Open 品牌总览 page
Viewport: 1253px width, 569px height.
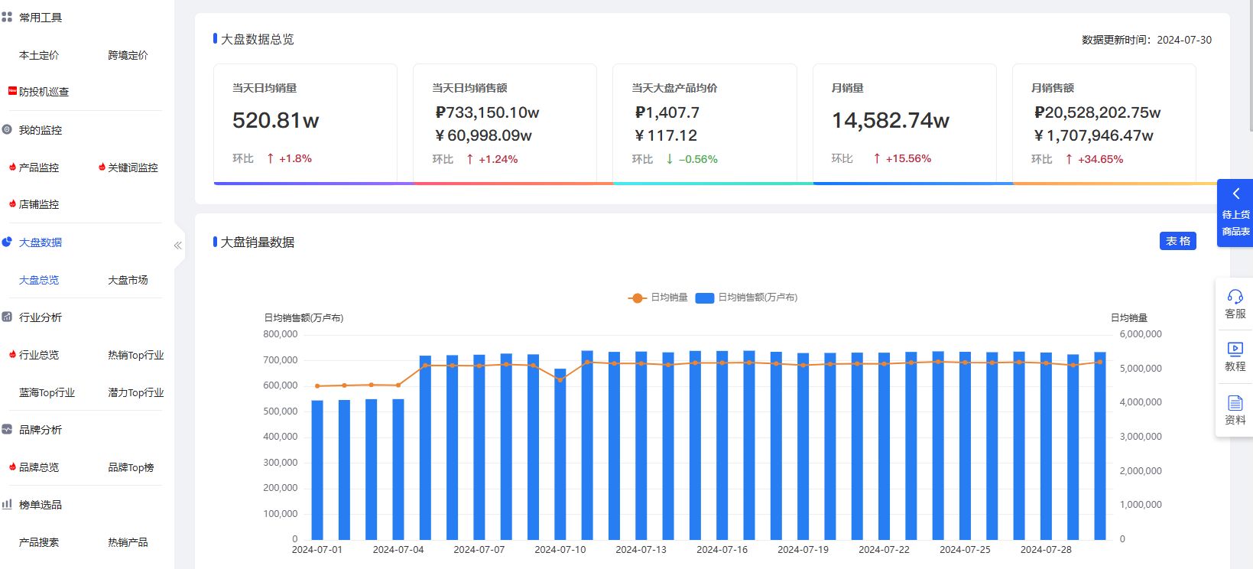click(x=39, y=467)
